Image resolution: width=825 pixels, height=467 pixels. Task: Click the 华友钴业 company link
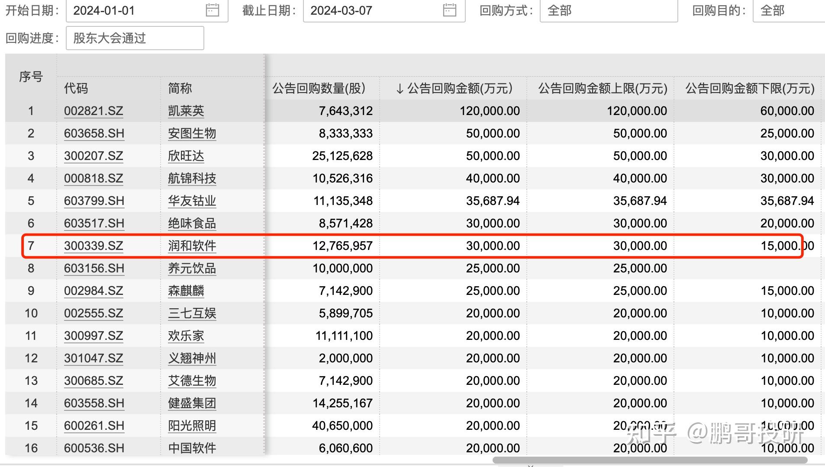point(191,201)
